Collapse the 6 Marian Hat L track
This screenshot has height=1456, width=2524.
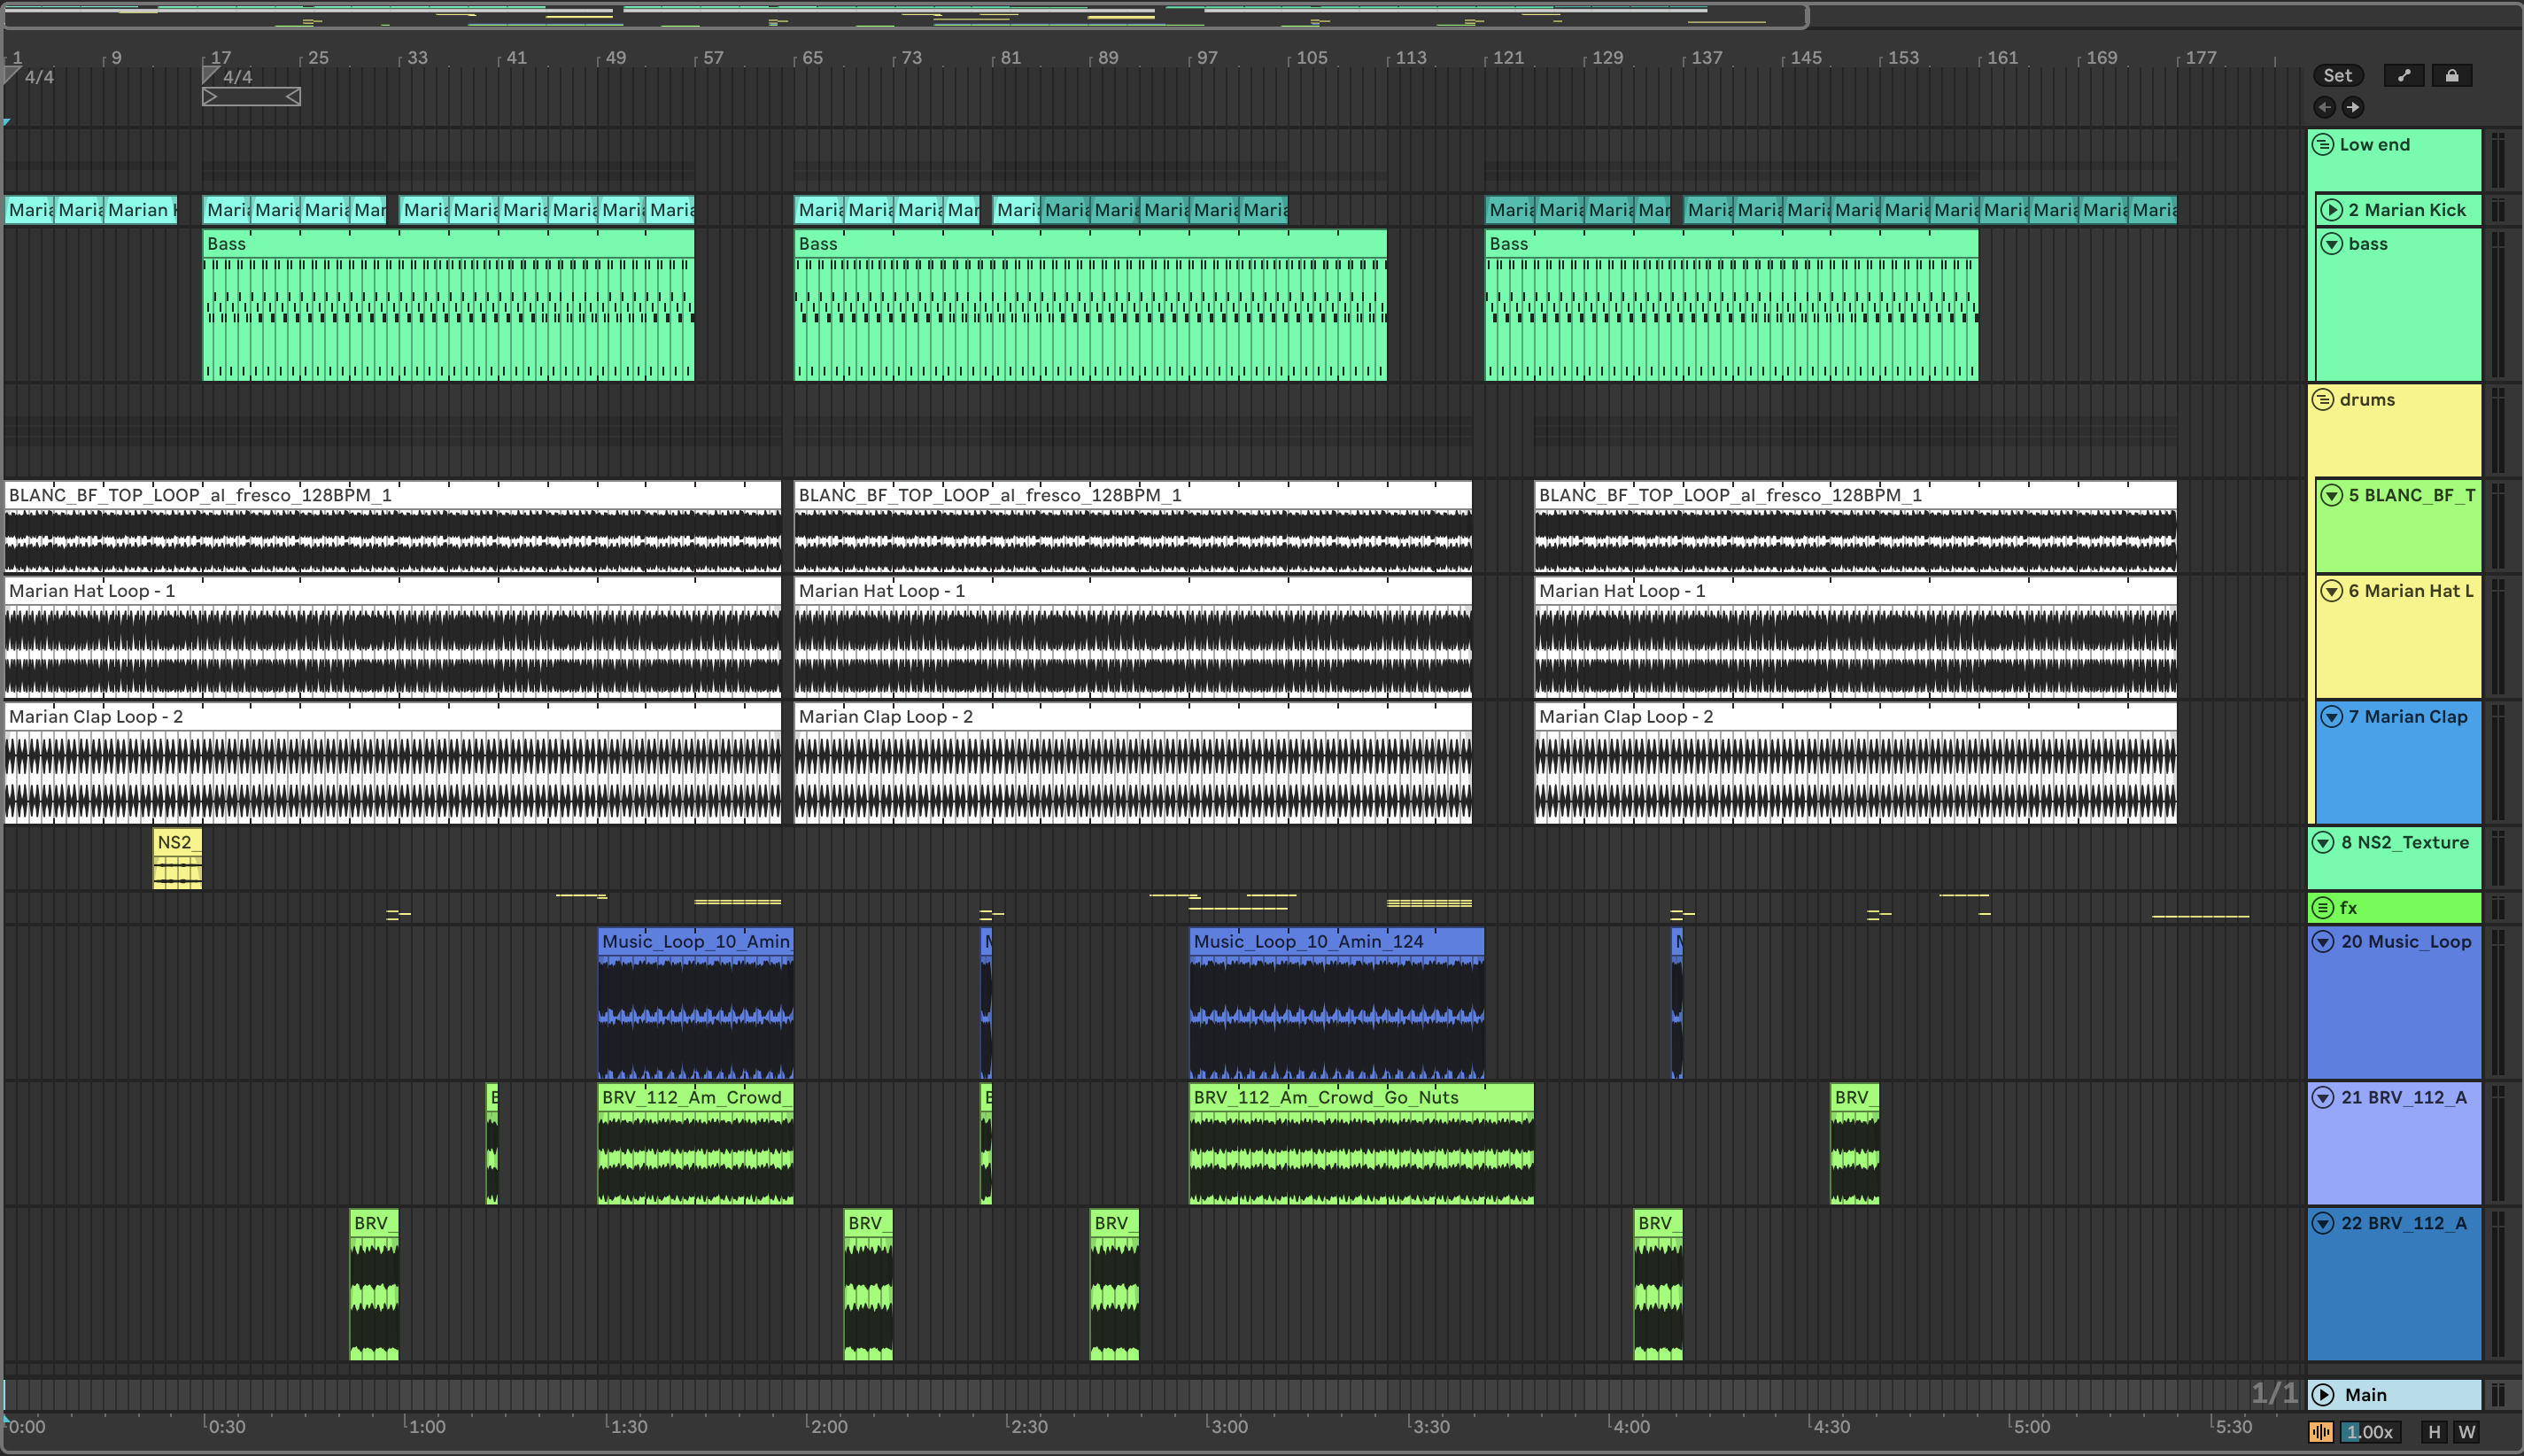point(2331,591)
